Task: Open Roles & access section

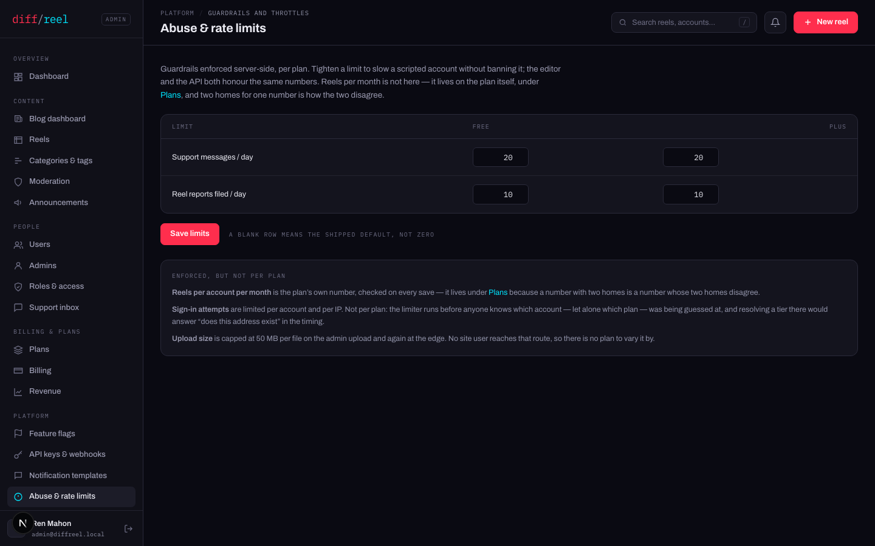Action: (71, 286)
